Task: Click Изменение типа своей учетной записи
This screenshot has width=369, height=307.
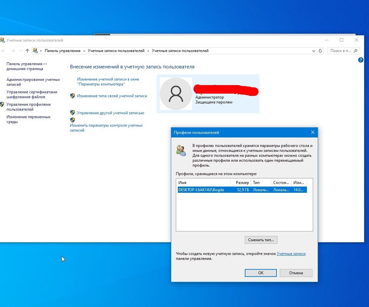Action: click(112, 96)
